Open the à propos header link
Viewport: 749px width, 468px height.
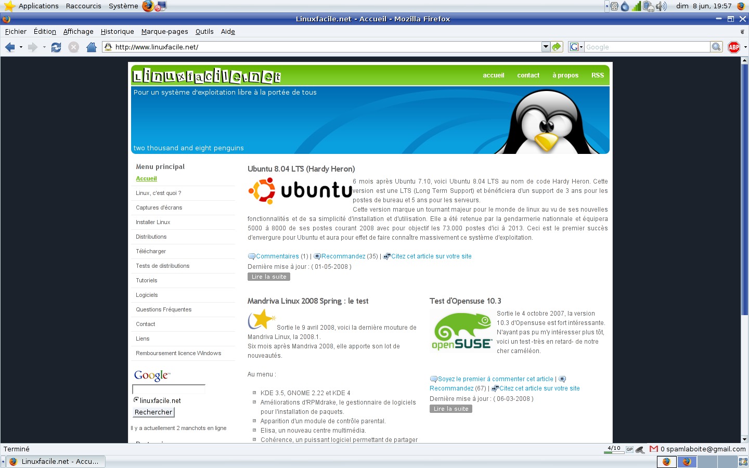pyautogui.click(x=565, y=75)
